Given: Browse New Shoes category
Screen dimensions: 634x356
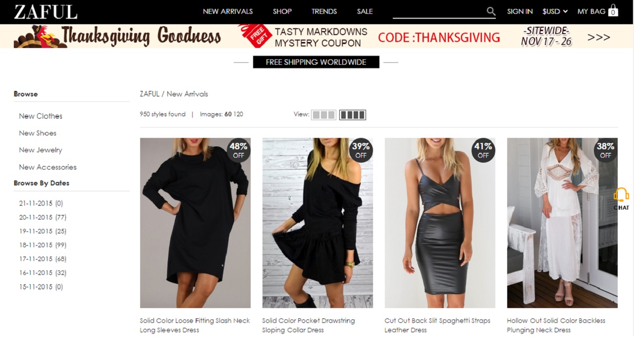Looking at the screenshot, I should tap(38, 133).
